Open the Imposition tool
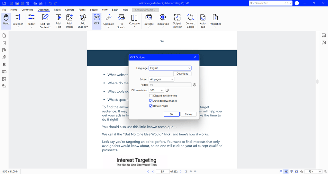The image size is (328, 174). pyautogui.click(x=163, y=21)
